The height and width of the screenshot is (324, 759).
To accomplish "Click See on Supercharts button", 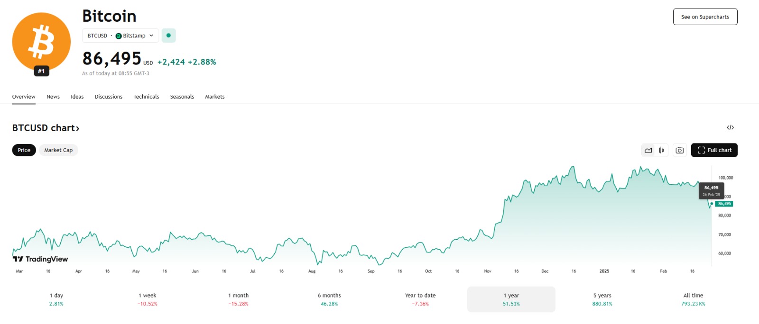I will tap(705, 17).
